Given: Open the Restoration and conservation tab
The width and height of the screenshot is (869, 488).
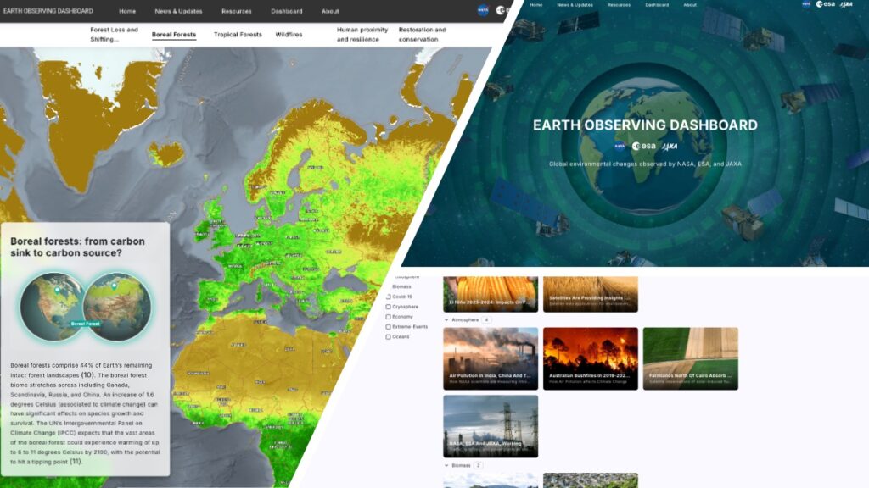Looking at the screenshot, I should tap(423, 34).
